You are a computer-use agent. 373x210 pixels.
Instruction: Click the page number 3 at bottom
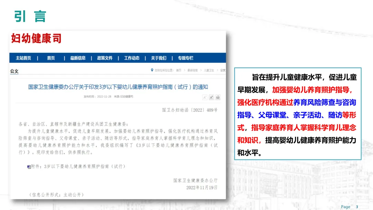357,207
